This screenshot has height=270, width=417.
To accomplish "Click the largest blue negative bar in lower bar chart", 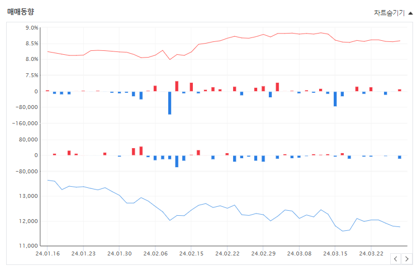I will coord(177,161).
